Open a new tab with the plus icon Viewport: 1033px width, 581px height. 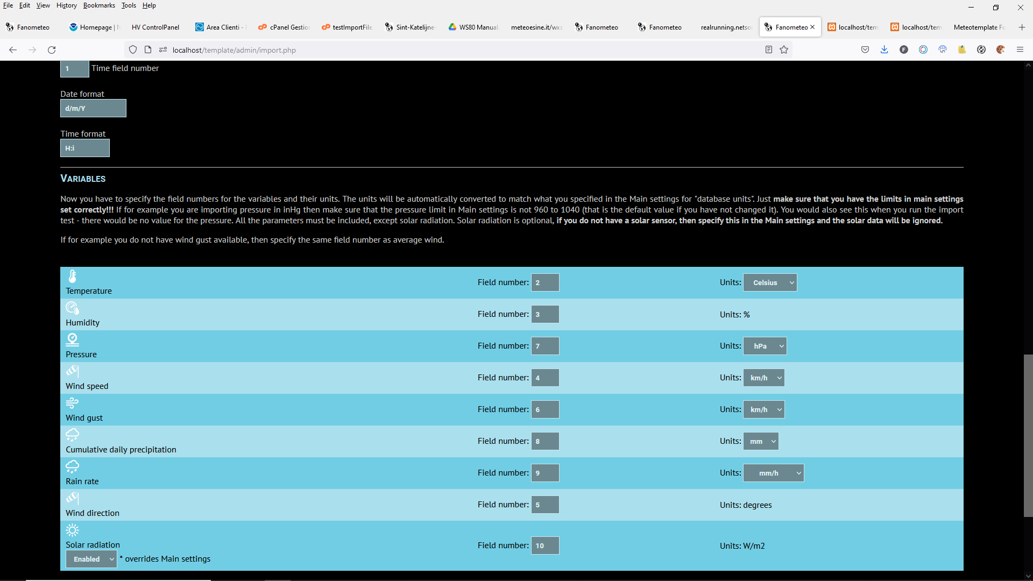(x=1022, y=27)
